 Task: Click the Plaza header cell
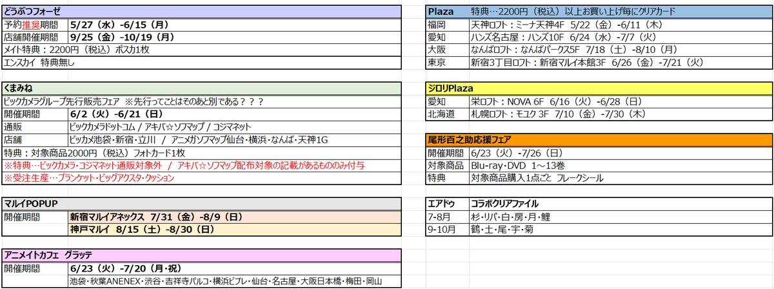[447, 12]
